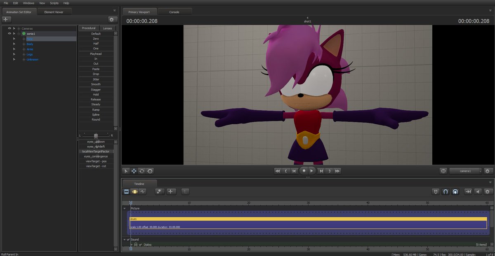Switch to the Console tab
The image size is (495, 256).
[175, 12]
